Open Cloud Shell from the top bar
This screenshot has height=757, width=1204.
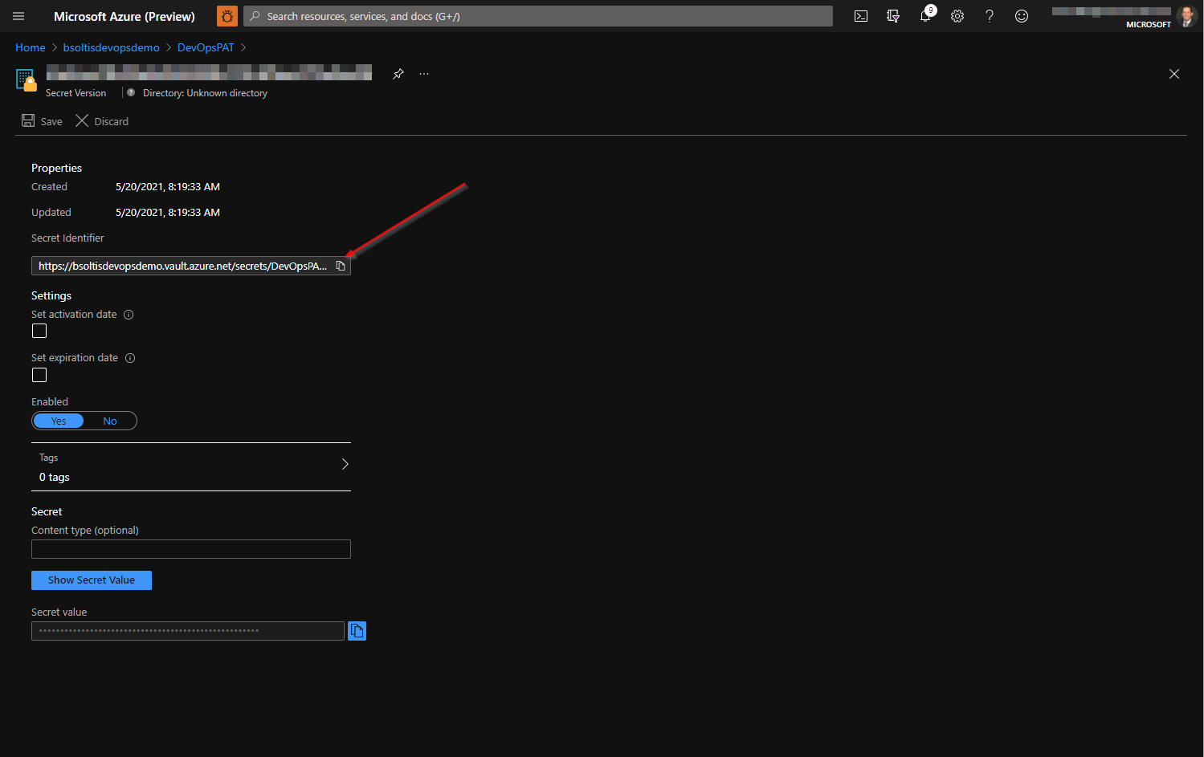861,16
